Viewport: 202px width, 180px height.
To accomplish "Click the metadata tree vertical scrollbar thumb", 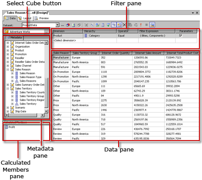I will (46, 93).
